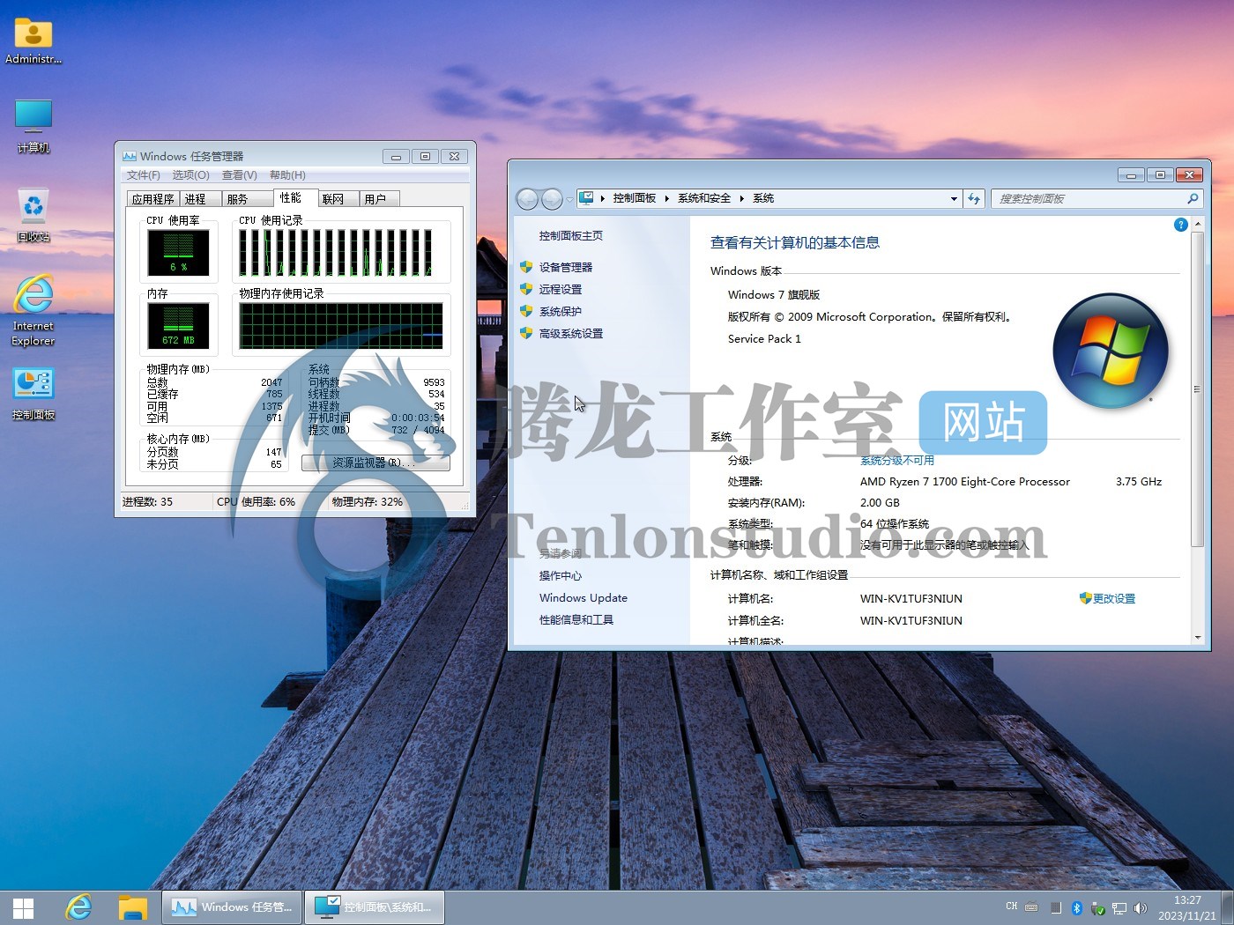Open the Bluetooth tray icon
This screenshot has width=1234, height=925.
1076,907
